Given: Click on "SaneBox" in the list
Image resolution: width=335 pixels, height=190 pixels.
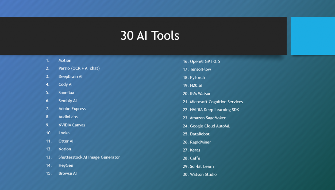Looking at the screenshot, I should 66,93.
